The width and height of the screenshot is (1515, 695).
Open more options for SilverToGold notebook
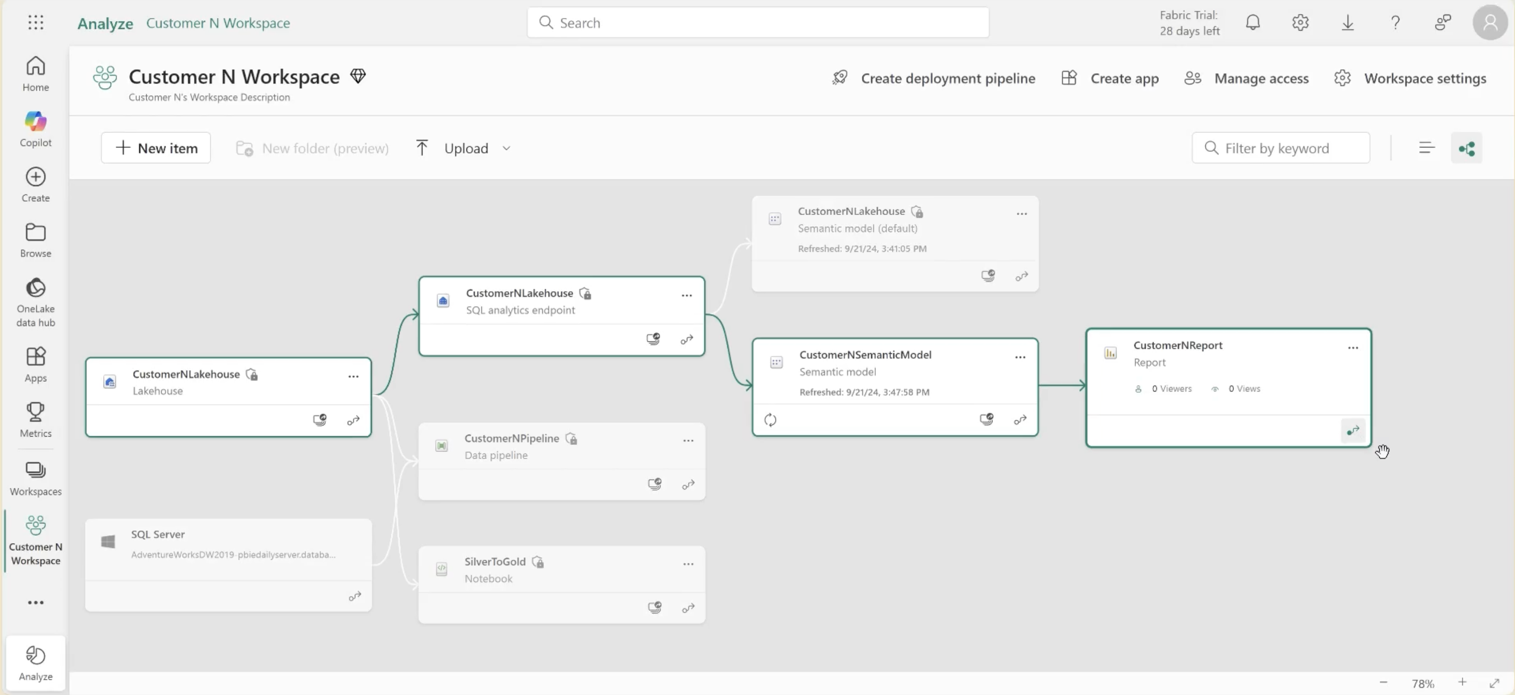click(688, 563)
